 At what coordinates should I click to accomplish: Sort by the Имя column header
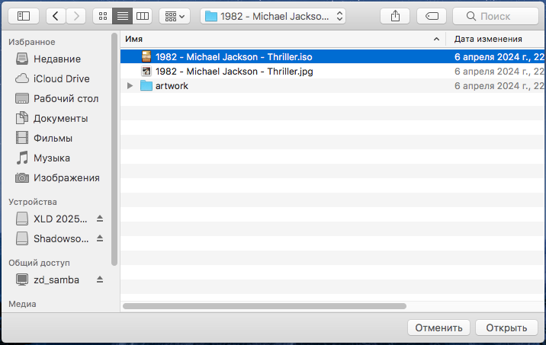[x=283, y=39]
